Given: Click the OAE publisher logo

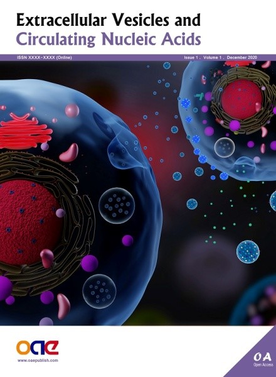Looking at the screenshot, I should point(37,347).
